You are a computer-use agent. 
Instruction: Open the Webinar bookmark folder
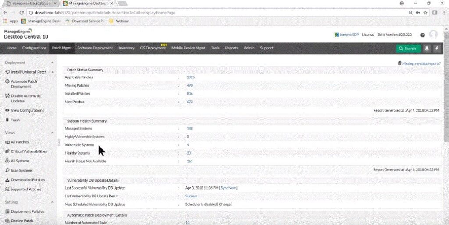click(119, 21)
